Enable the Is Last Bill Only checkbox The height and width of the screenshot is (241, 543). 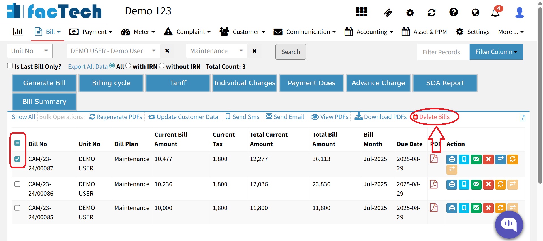pyautogui.click(x=10, y=66)
